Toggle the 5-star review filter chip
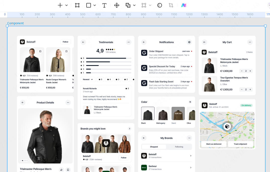The width and height of the screenshot is (270, 172). [100, 79]
